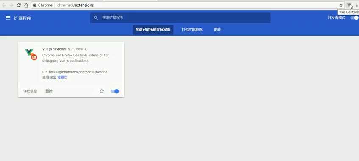Bookmark this page with the star icon
Viewport: 359px width, 161px height.
pyautogui.click(x=341, y=5)
